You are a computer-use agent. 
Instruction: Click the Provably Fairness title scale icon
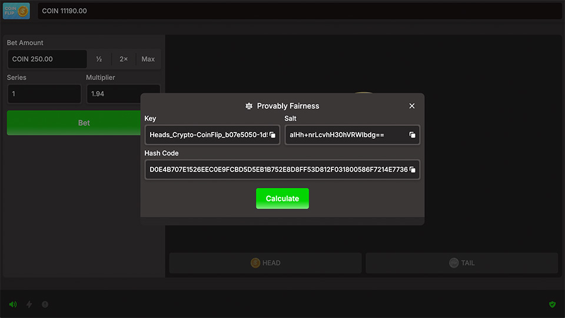point(249,106)
